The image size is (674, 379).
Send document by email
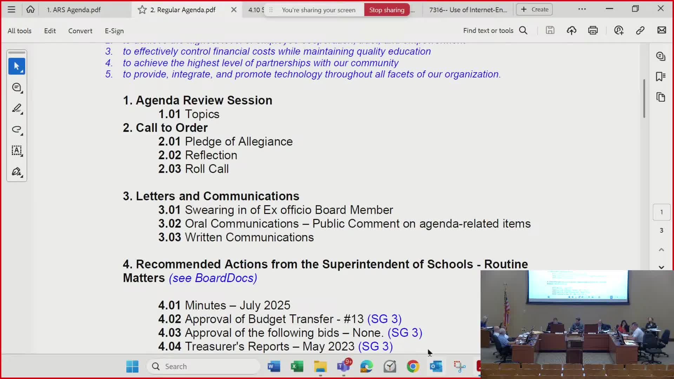coord(662,31)
